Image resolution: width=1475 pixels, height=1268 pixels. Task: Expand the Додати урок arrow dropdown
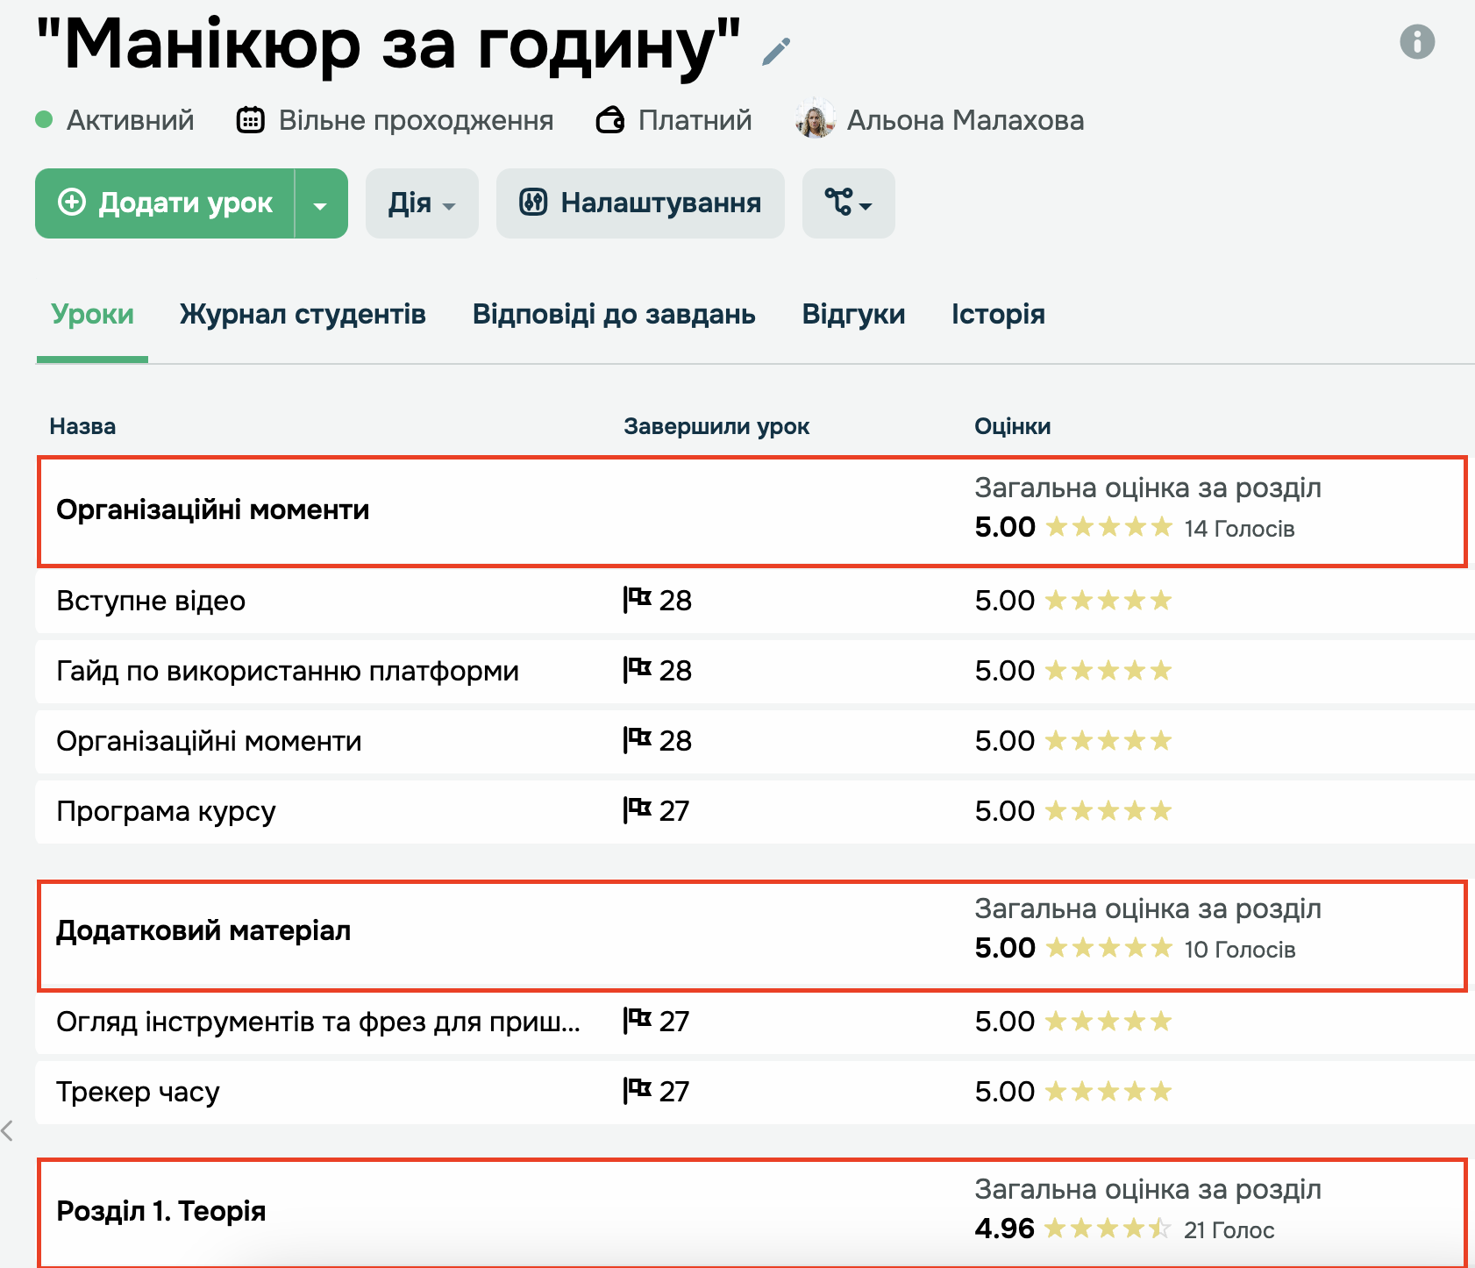tap(321, 204)
